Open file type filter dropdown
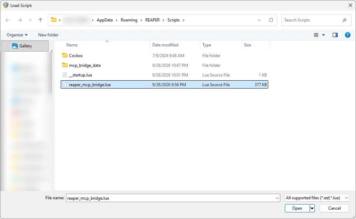 click(x=317, y=198)
